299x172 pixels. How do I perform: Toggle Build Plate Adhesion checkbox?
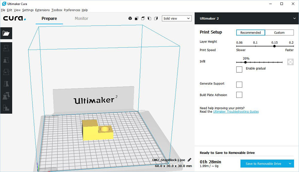239,95
